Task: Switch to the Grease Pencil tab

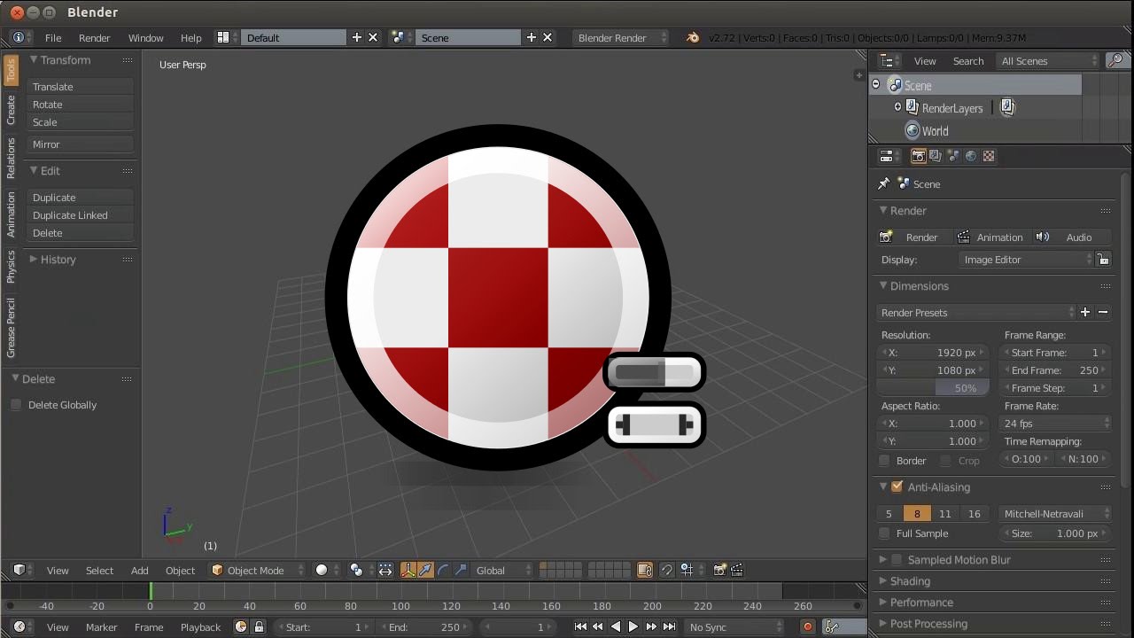Action: click(x=11, y=328)
